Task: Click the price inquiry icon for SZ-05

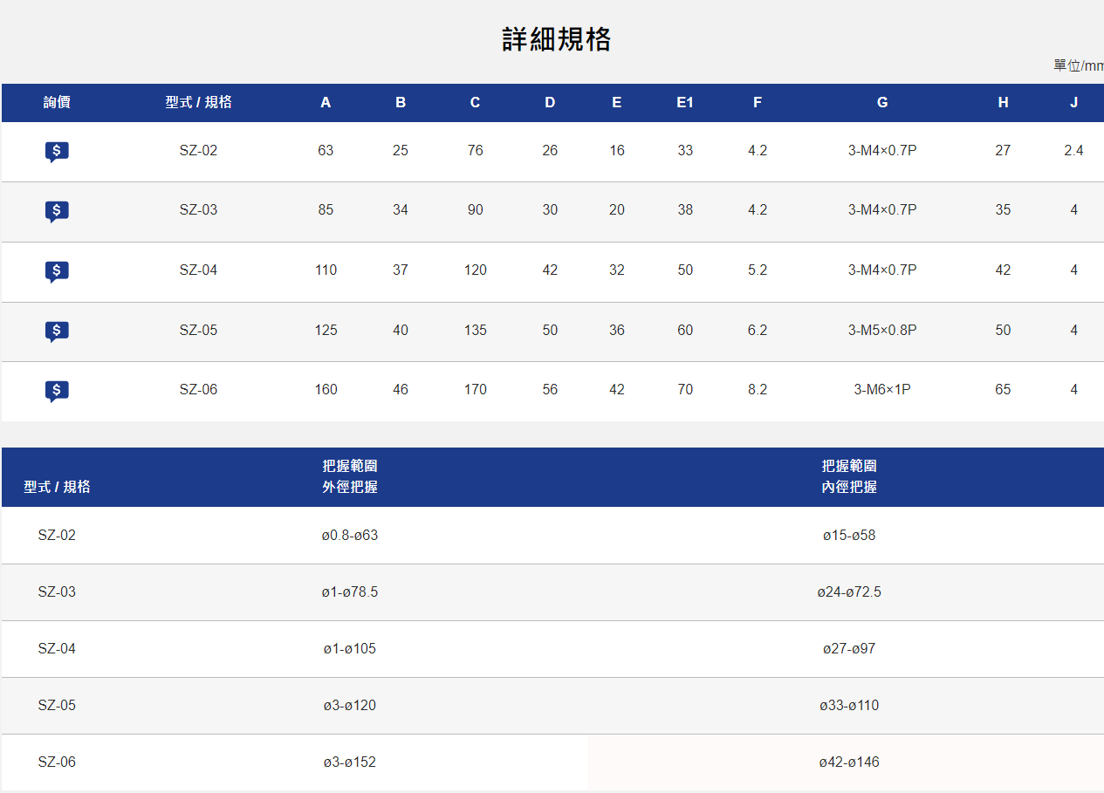Action: pyautogui.click(x=57, y=331)
